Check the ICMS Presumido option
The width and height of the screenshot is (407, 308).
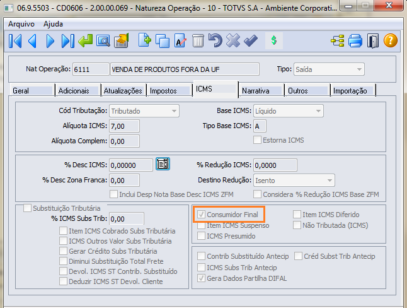point(202,236)
